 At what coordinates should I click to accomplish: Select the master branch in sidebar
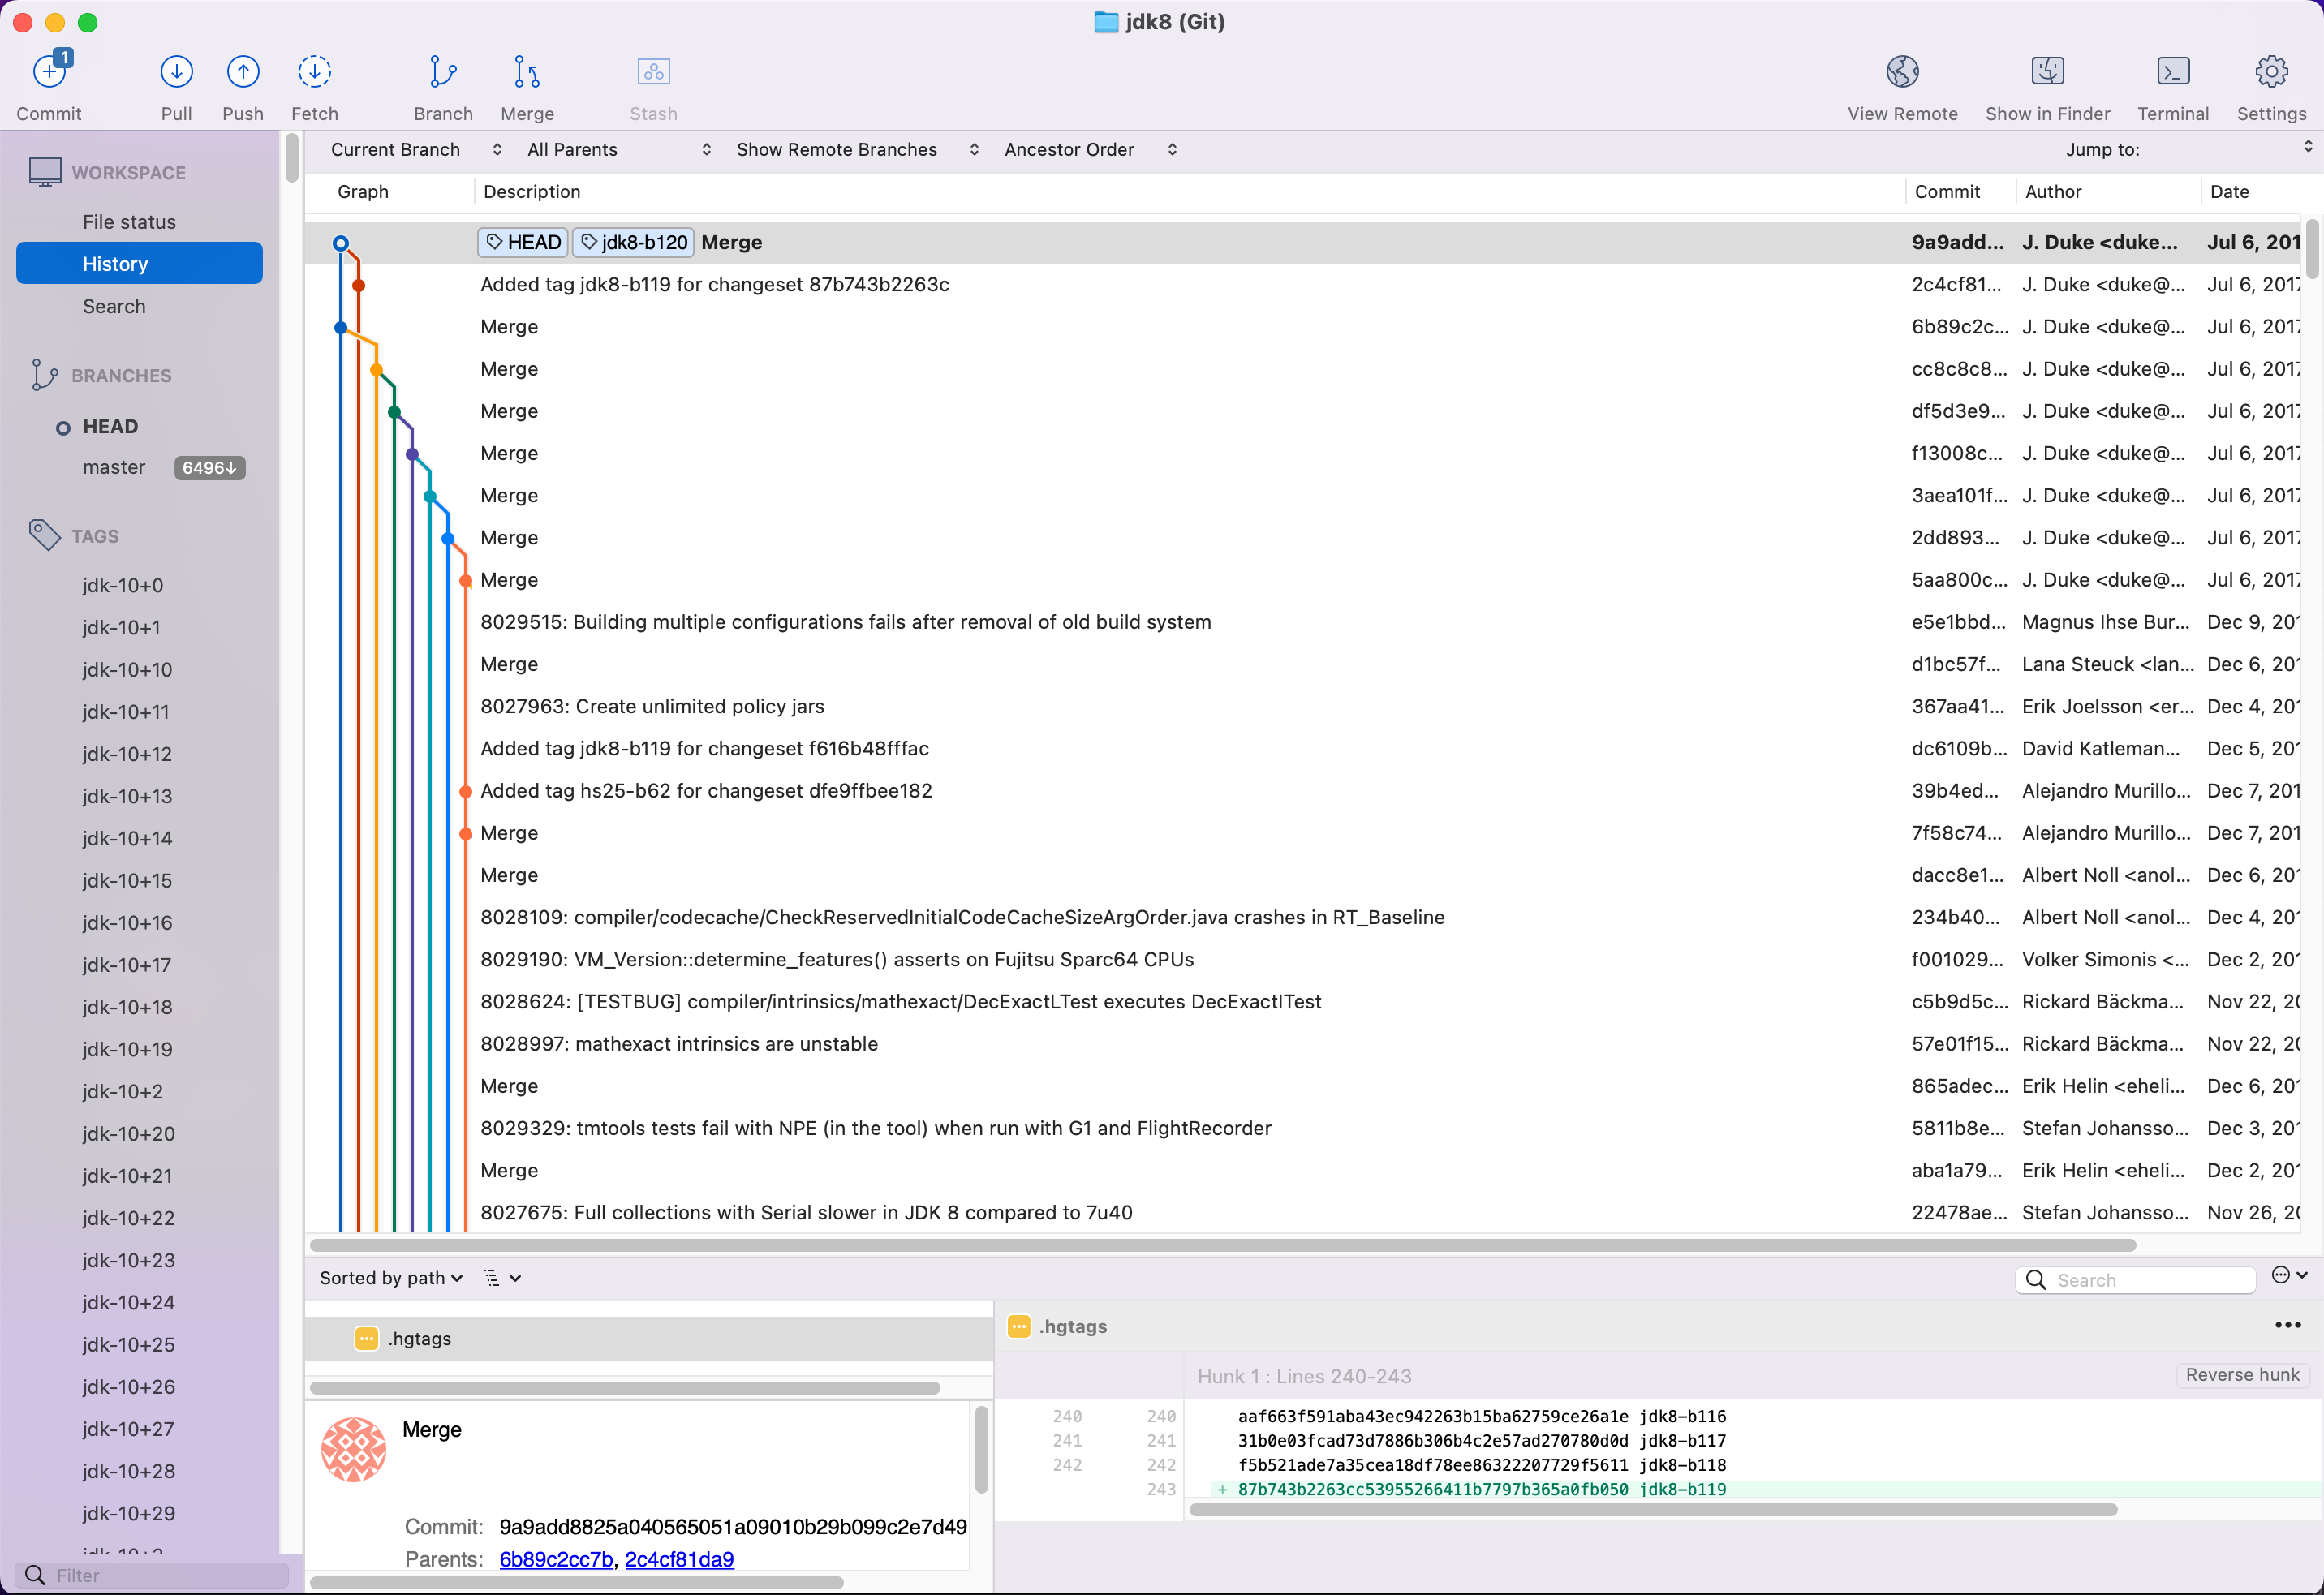coord(114,468)
